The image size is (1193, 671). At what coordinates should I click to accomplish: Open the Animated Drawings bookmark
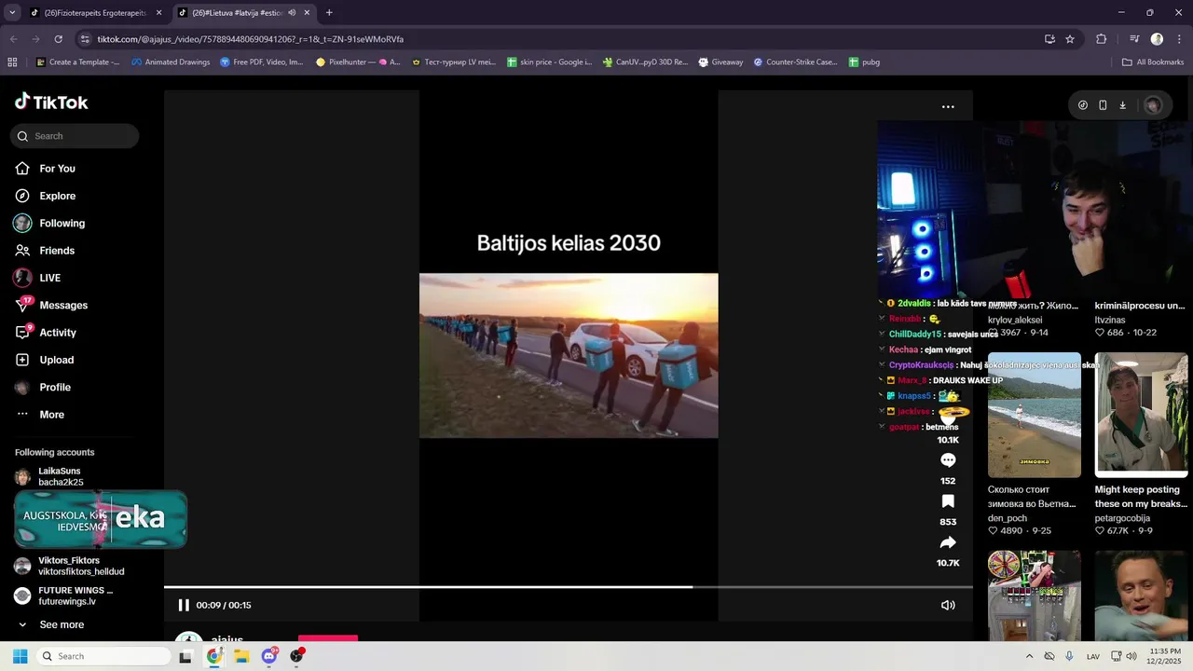[x=171, y=62]
